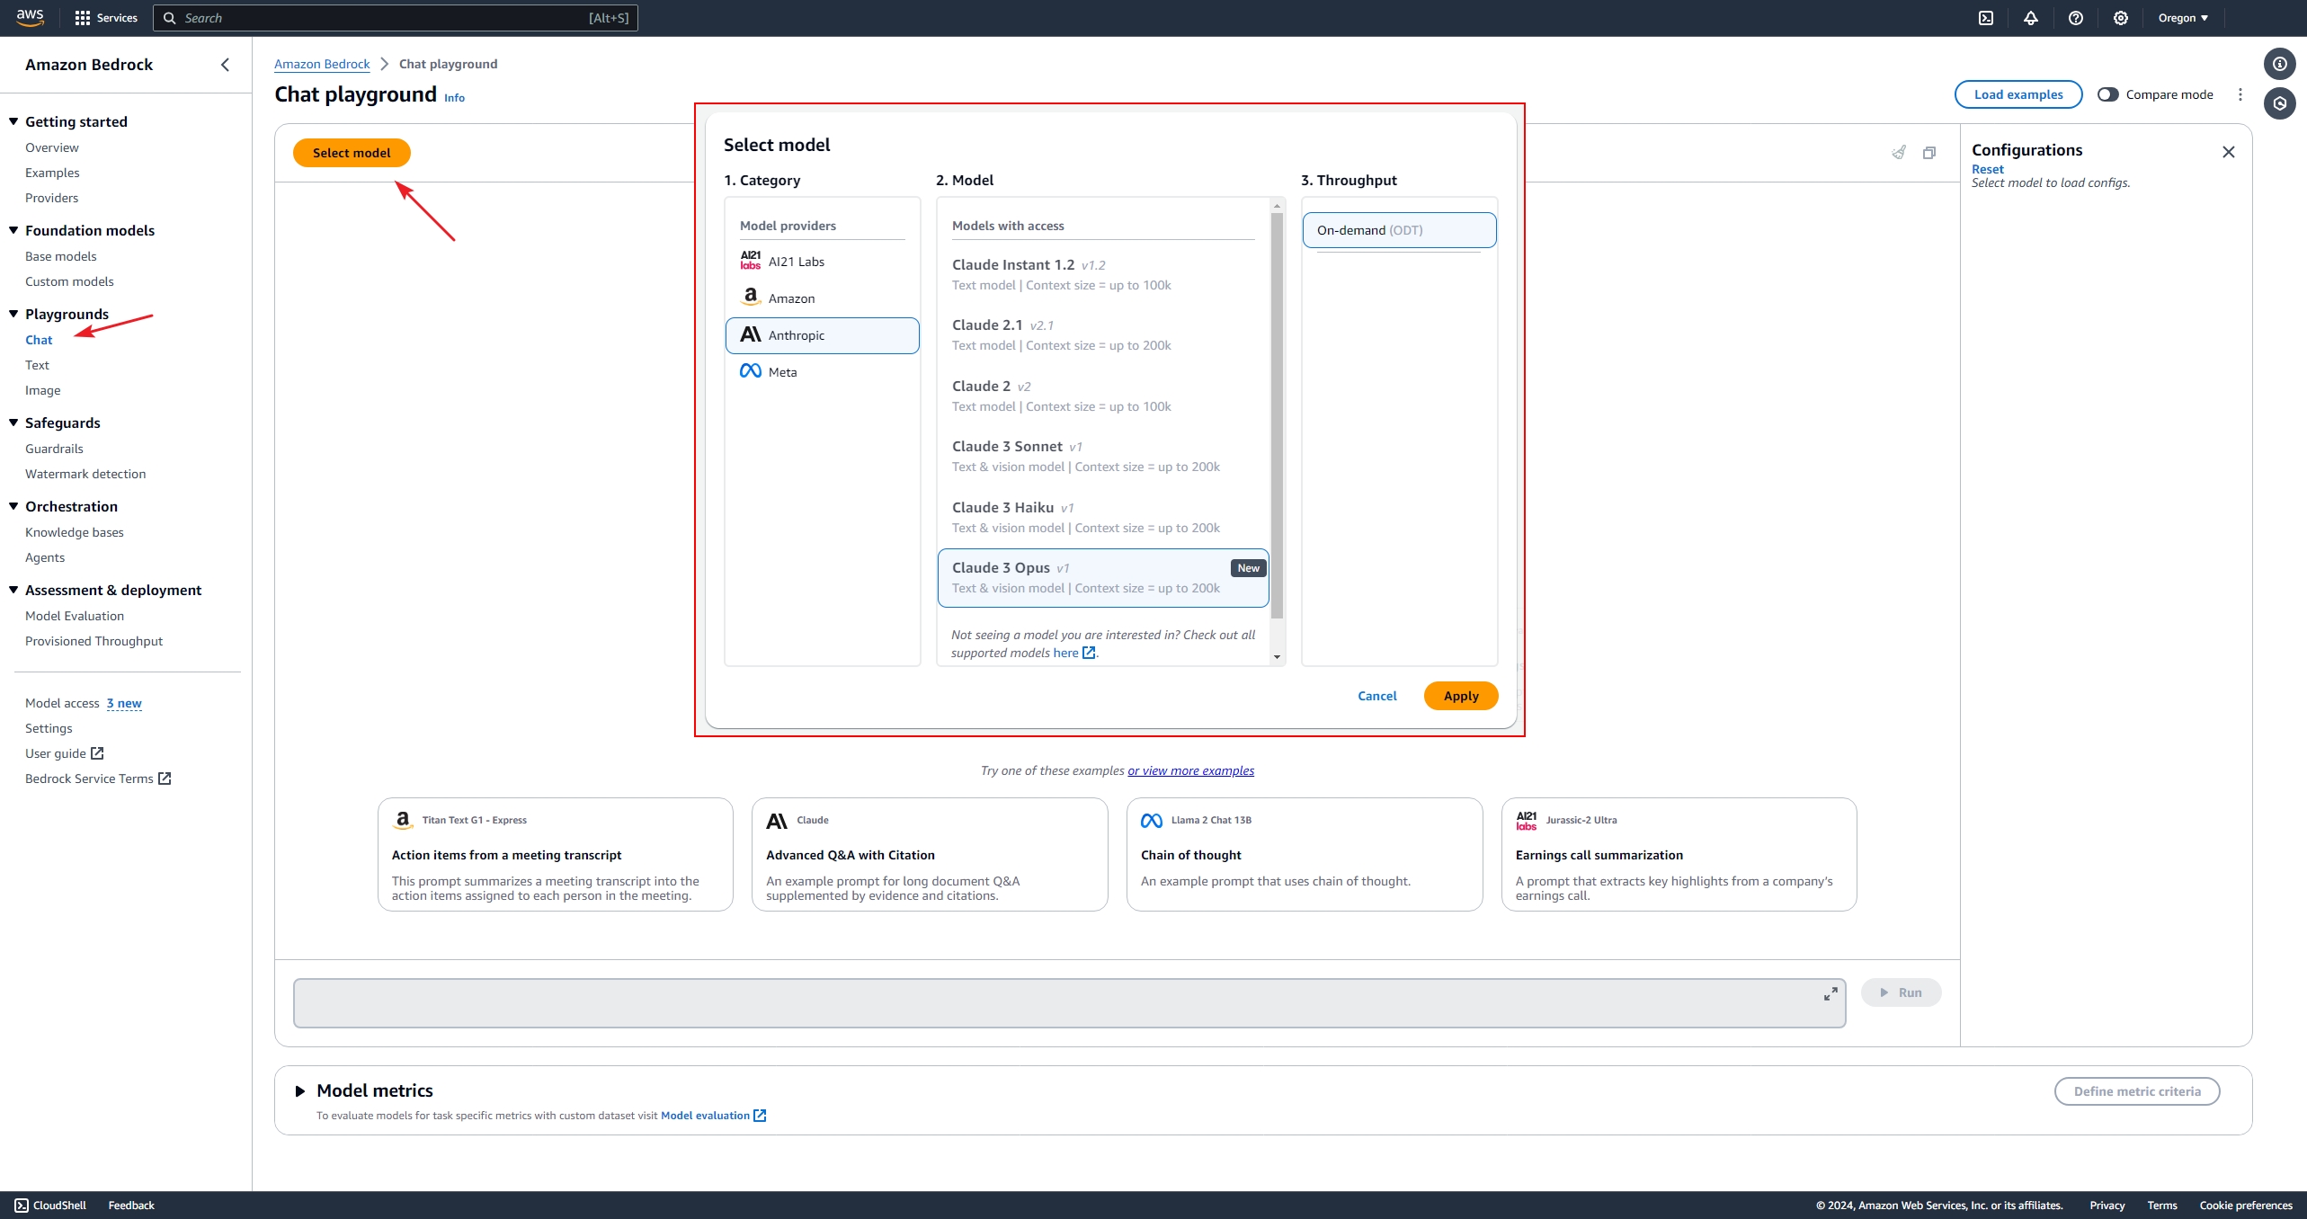
Task: Expand the prompt input box icon
Action: (1830, 993)
